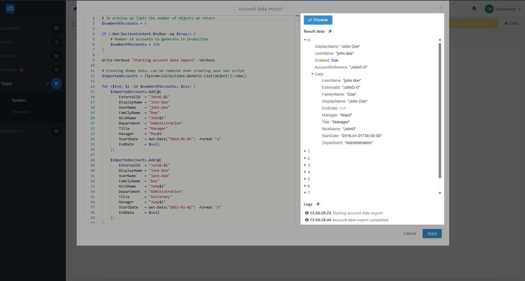This screenshot has height=281, width=525.
Task: Click the Business warning triangle icon
Action: tap(22, 70)
